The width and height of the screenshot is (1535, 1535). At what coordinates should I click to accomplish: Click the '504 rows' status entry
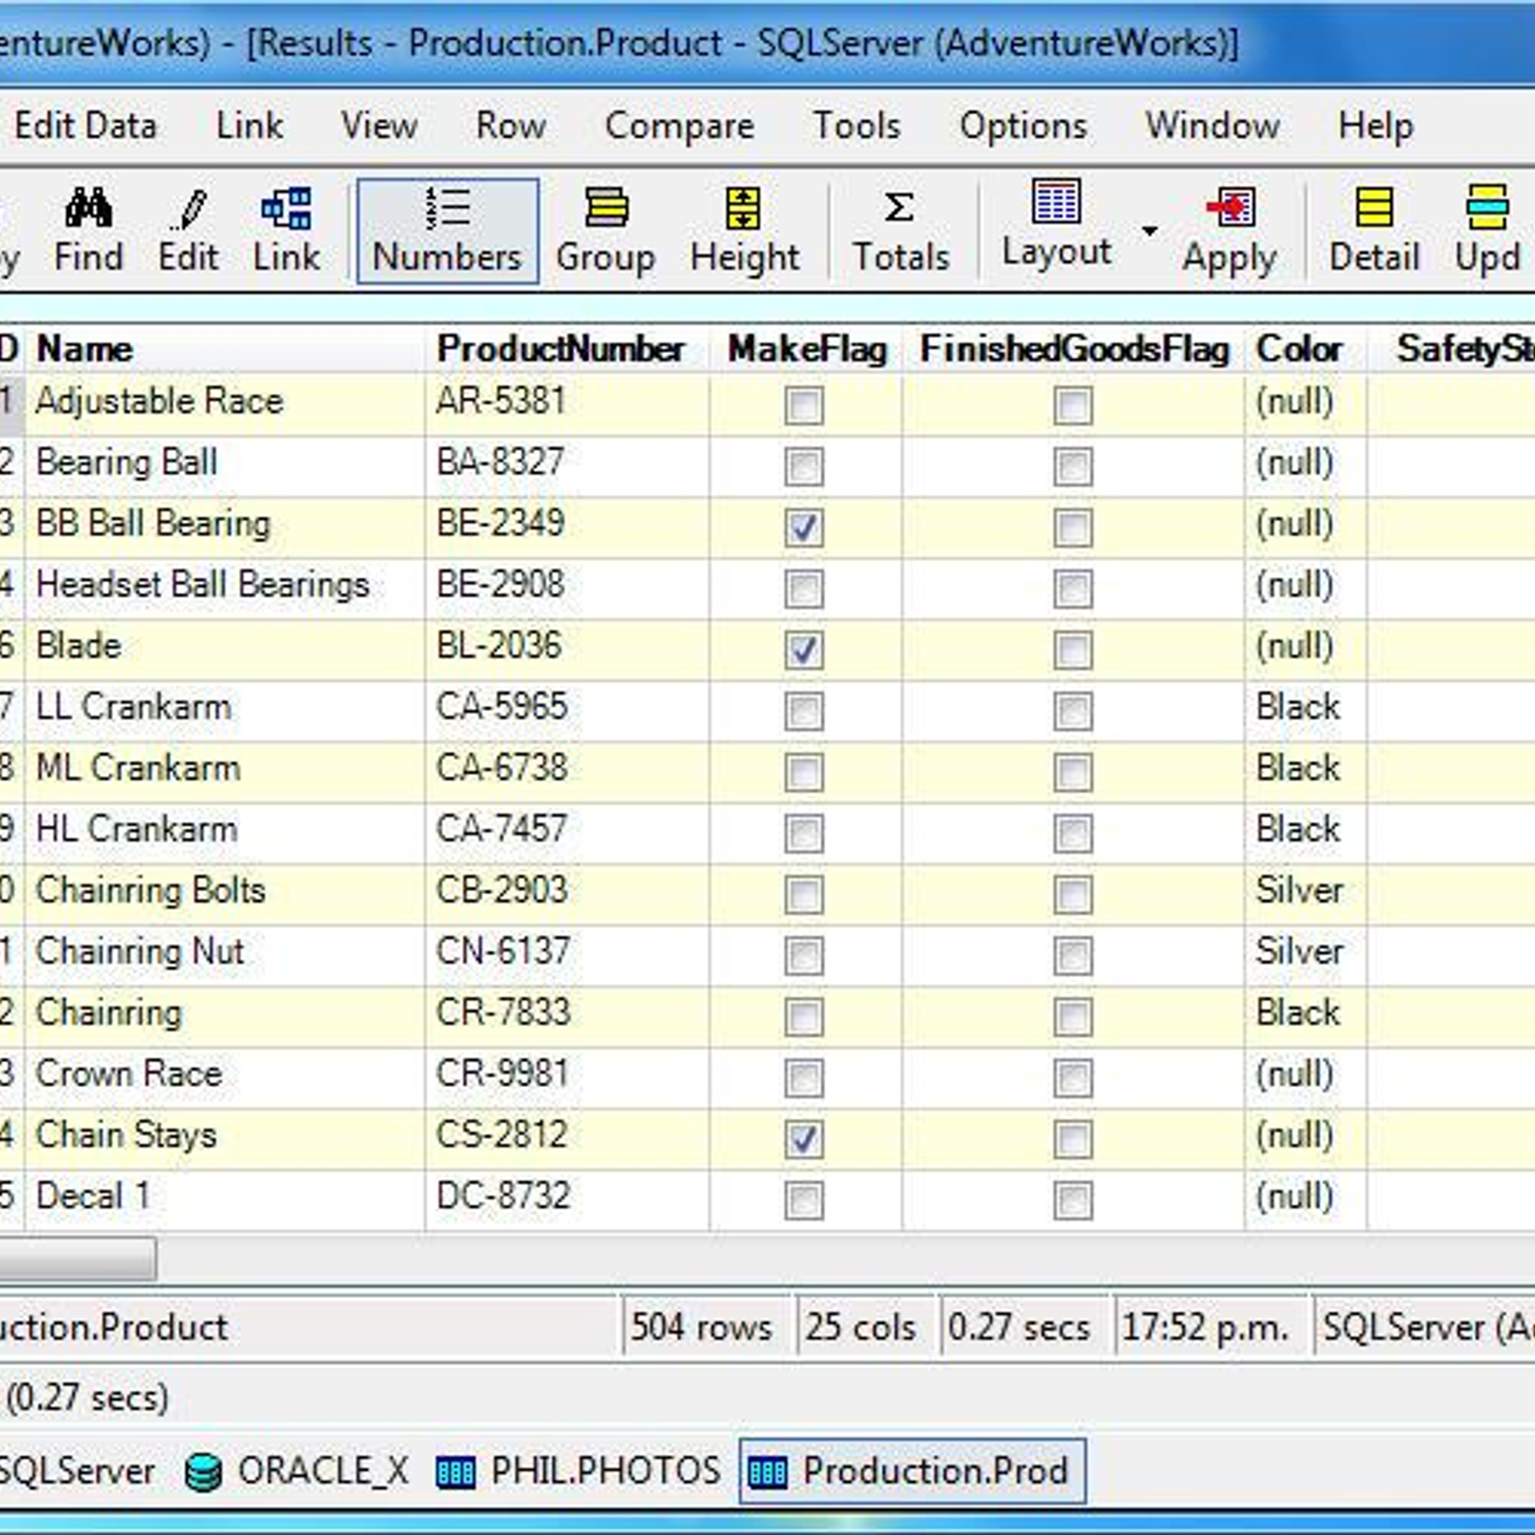pyautogui.click(x=707, y=1328)
